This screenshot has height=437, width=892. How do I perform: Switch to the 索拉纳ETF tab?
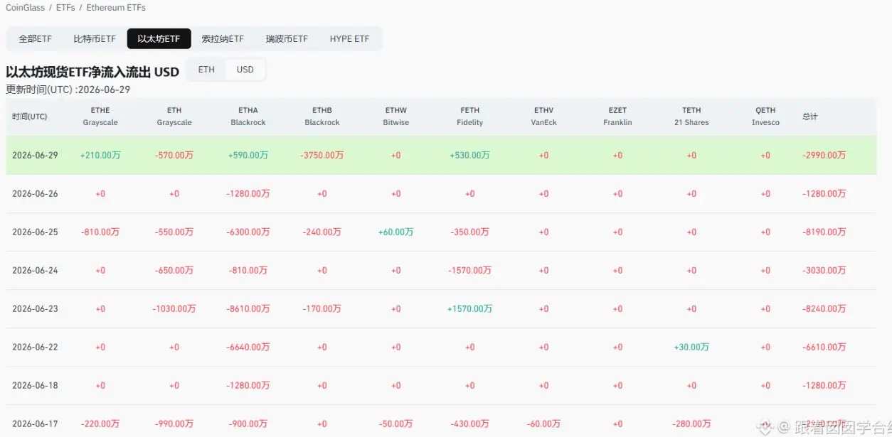point(223,38)
